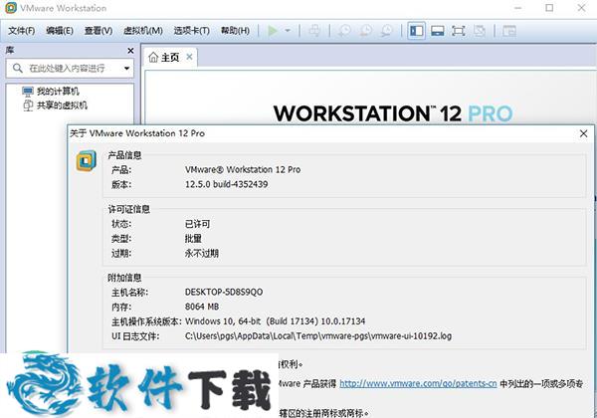Click the UI log file path text
Screen dimensions: 597x418
pyautogui.click(x=318, y=336)
